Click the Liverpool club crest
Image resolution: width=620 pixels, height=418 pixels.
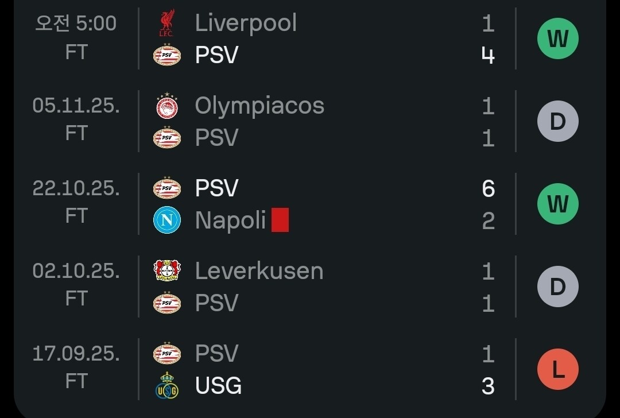coord(166,25)
